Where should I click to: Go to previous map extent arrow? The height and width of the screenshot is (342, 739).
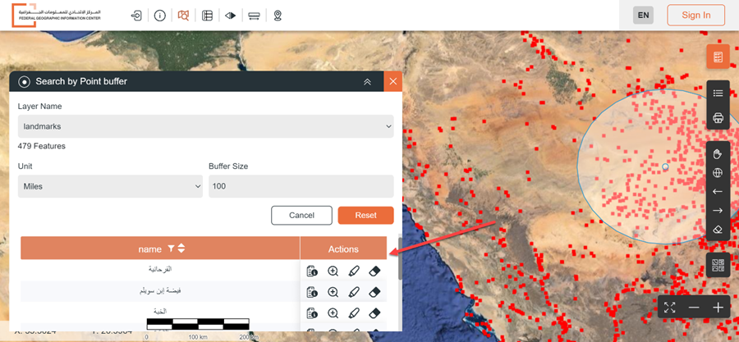click(718, 191)
